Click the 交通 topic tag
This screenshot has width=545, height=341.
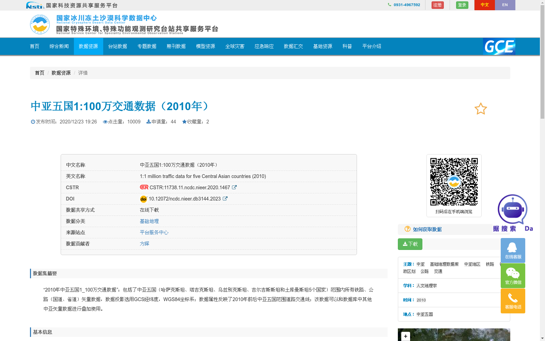438,271
